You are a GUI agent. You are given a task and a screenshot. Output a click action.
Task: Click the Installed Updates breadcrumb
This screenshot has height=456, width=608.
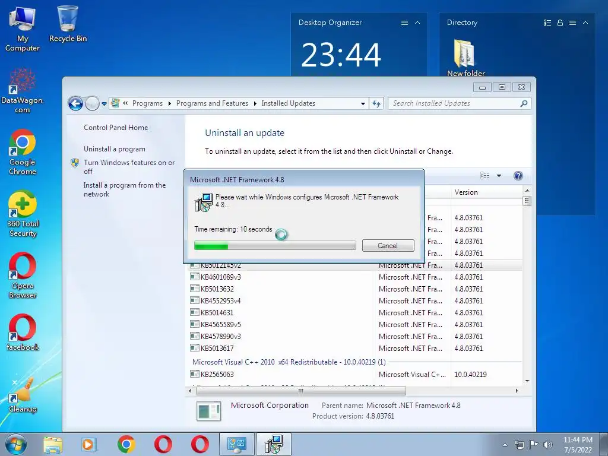click(x=288, y=103)
